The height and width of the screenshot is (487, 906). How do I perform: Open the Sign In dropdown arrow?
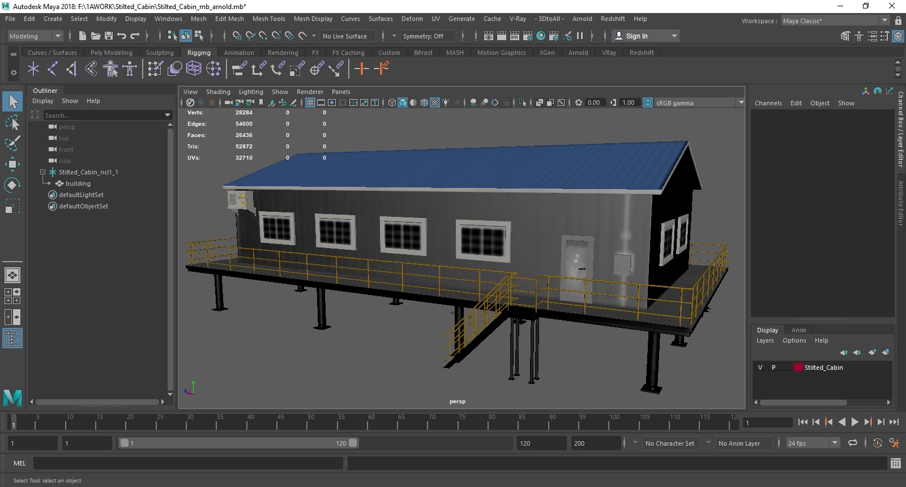tap(674, 36)
